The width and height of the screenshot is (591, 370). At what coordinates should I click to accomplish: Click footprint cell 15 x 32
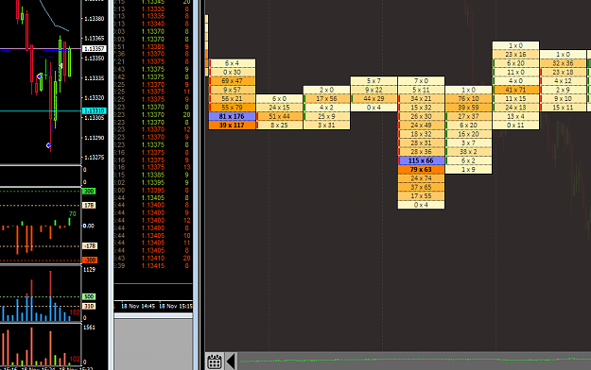click(x=422, y=108)
